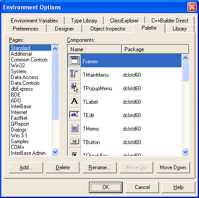The width and height of the screenshot is (199, 198).
Task: Click down arrow of Components scrollbar
Action: pyautogui.click(x=186, y=152)
